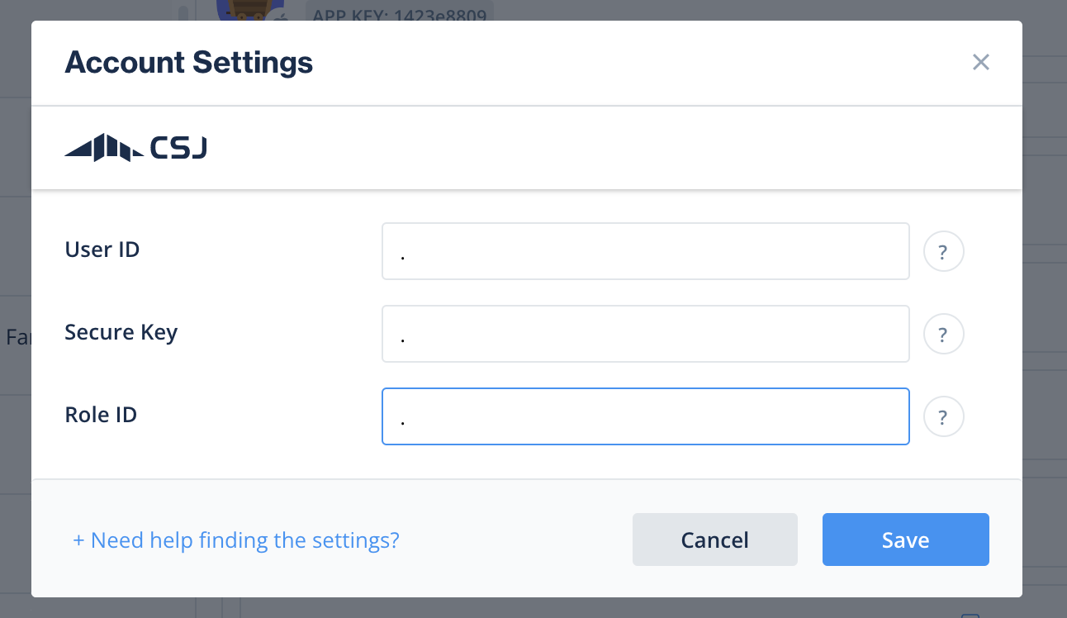Focus the Secure Key input box

coord(645,333)
